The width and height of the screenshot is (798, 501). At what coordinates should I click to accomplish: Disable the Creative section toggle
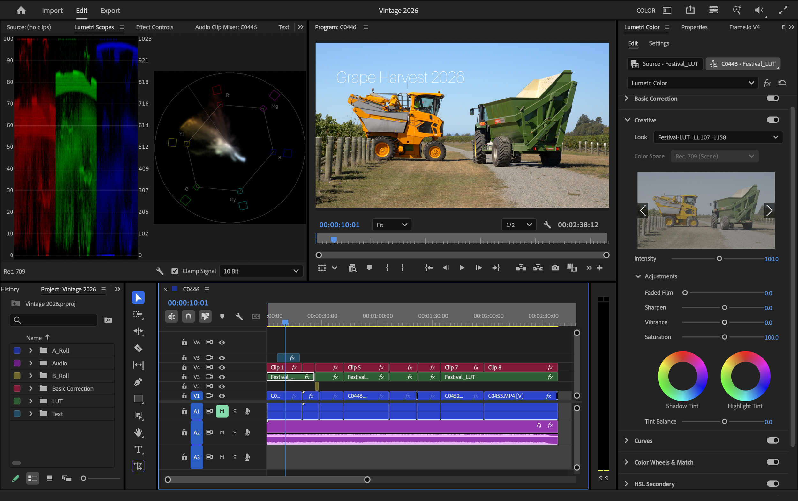(x=772, y=120)
